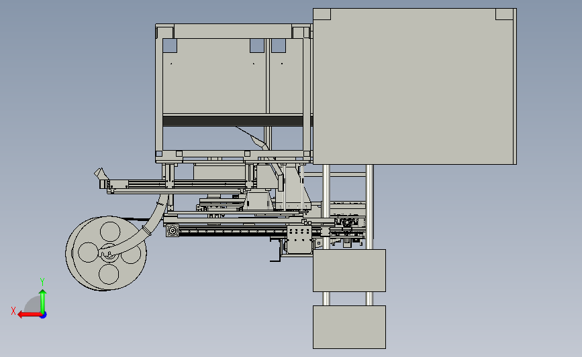Select the gray box between the two vertical rods
This screenshot has height=357, width=582.
click(x=349, y=271)
